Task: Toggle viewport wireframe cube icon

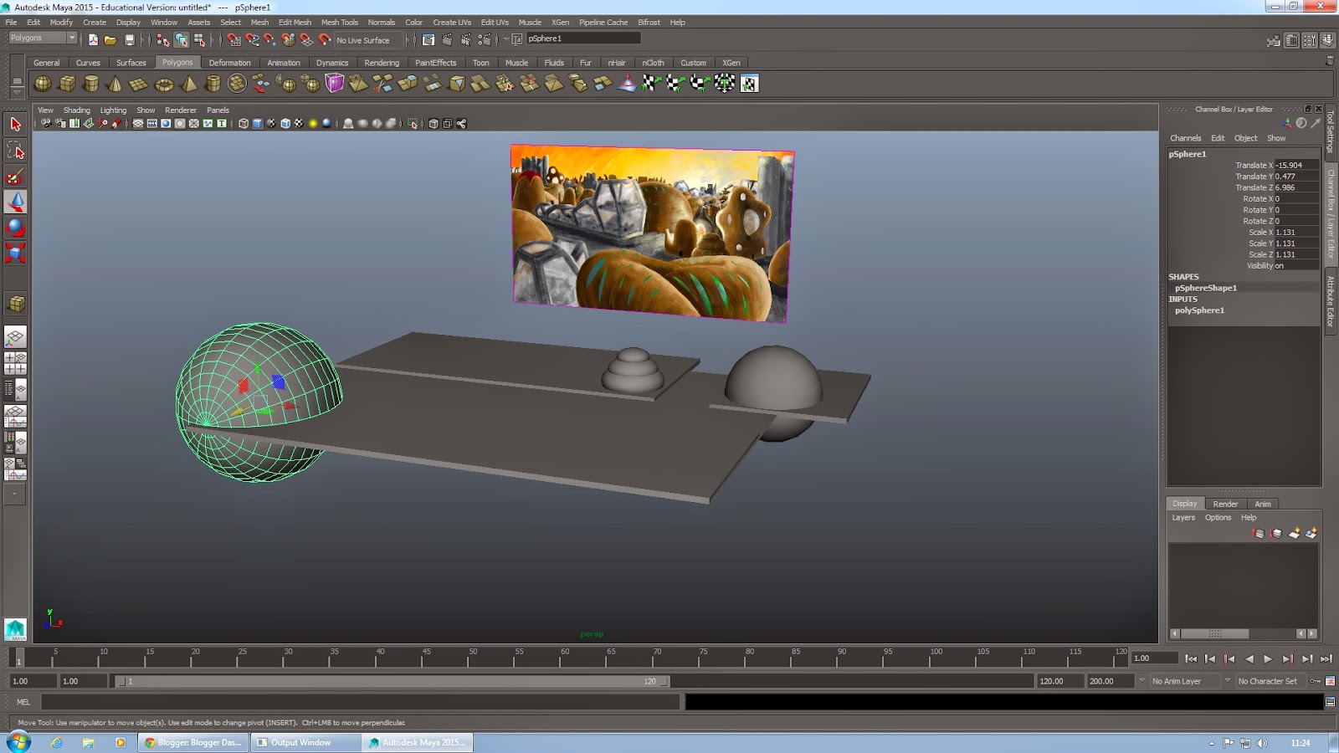Action: coord(244,124)
